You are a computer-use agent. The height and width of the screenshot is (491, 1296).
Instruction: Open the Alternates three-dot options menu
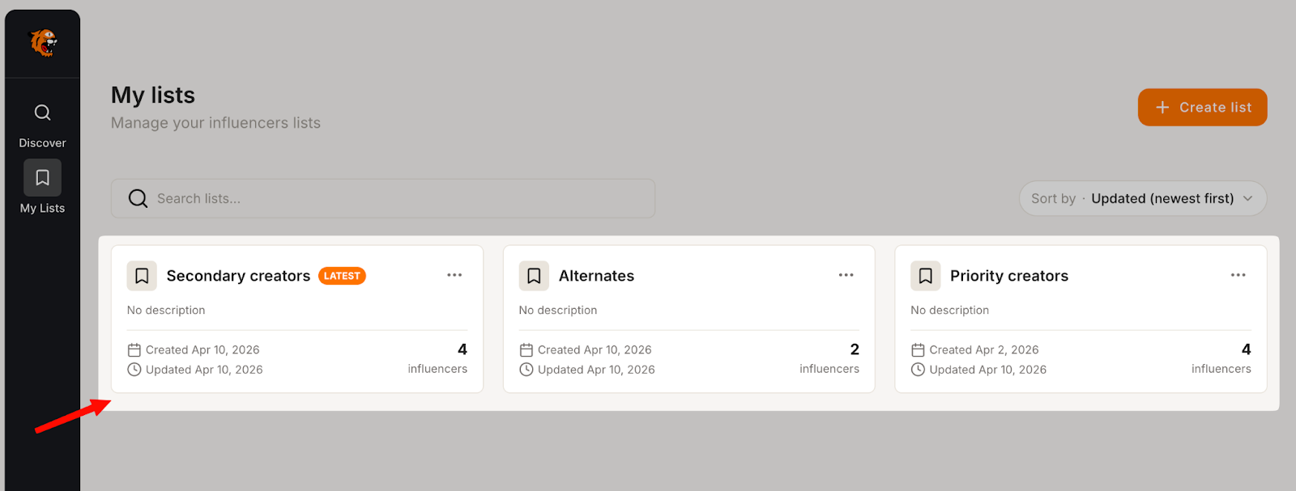click(x=846, y=275)
